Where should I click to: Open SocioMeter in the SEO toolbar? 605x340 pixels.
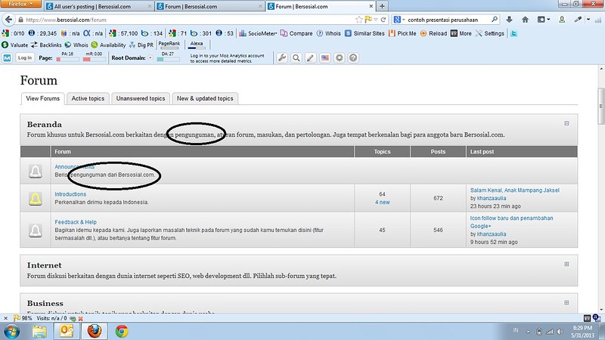tap(258, 33)
